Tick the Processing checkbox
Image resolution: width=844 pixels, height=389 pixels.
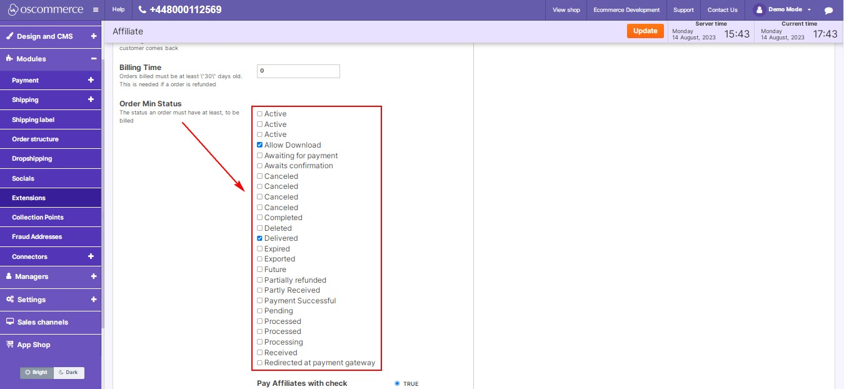point(259,342)
